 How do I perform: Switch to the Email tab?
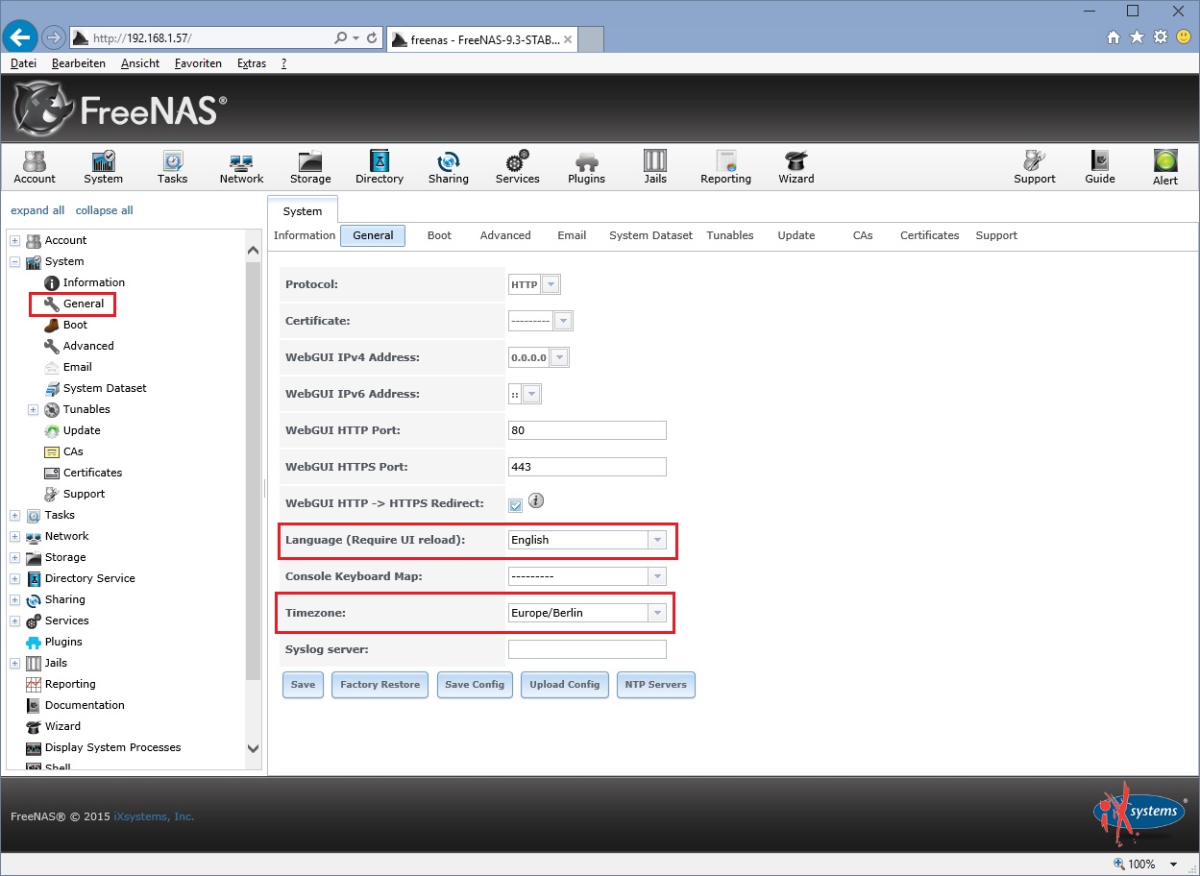coord(572,235)
